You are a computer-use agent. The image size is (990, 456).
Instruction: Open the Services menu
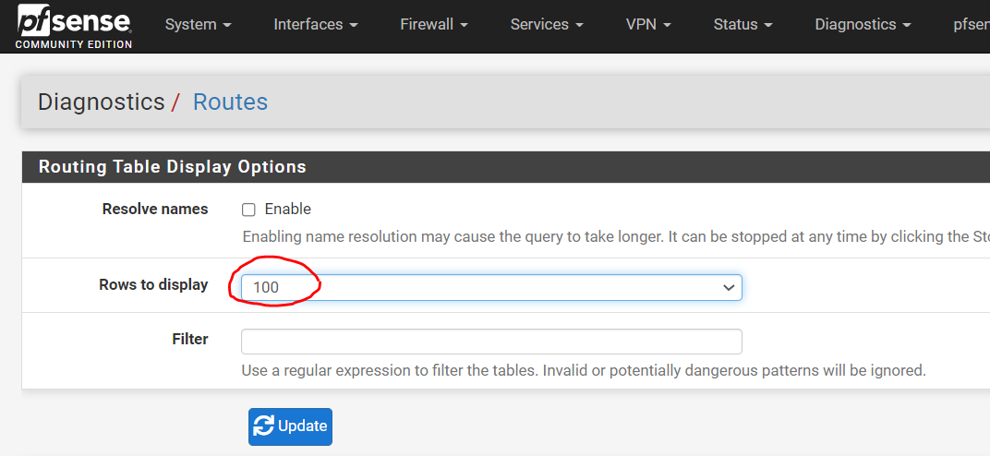(x=547, y=25)
